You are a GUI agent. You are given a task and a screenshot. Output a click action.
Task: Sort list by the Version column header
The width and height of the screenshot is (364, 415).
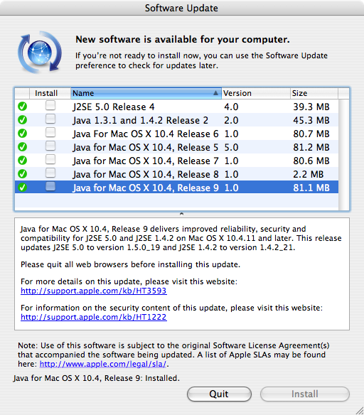[256, 93]
